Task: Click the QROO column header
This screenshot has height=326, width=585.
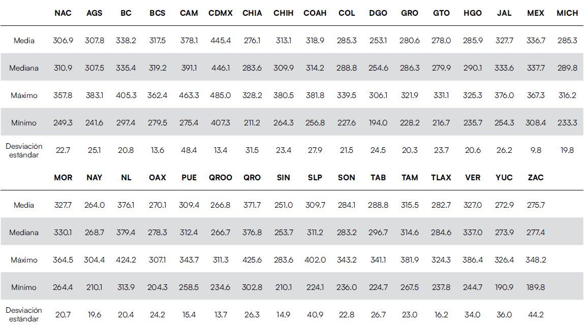Action: point(221,178)
